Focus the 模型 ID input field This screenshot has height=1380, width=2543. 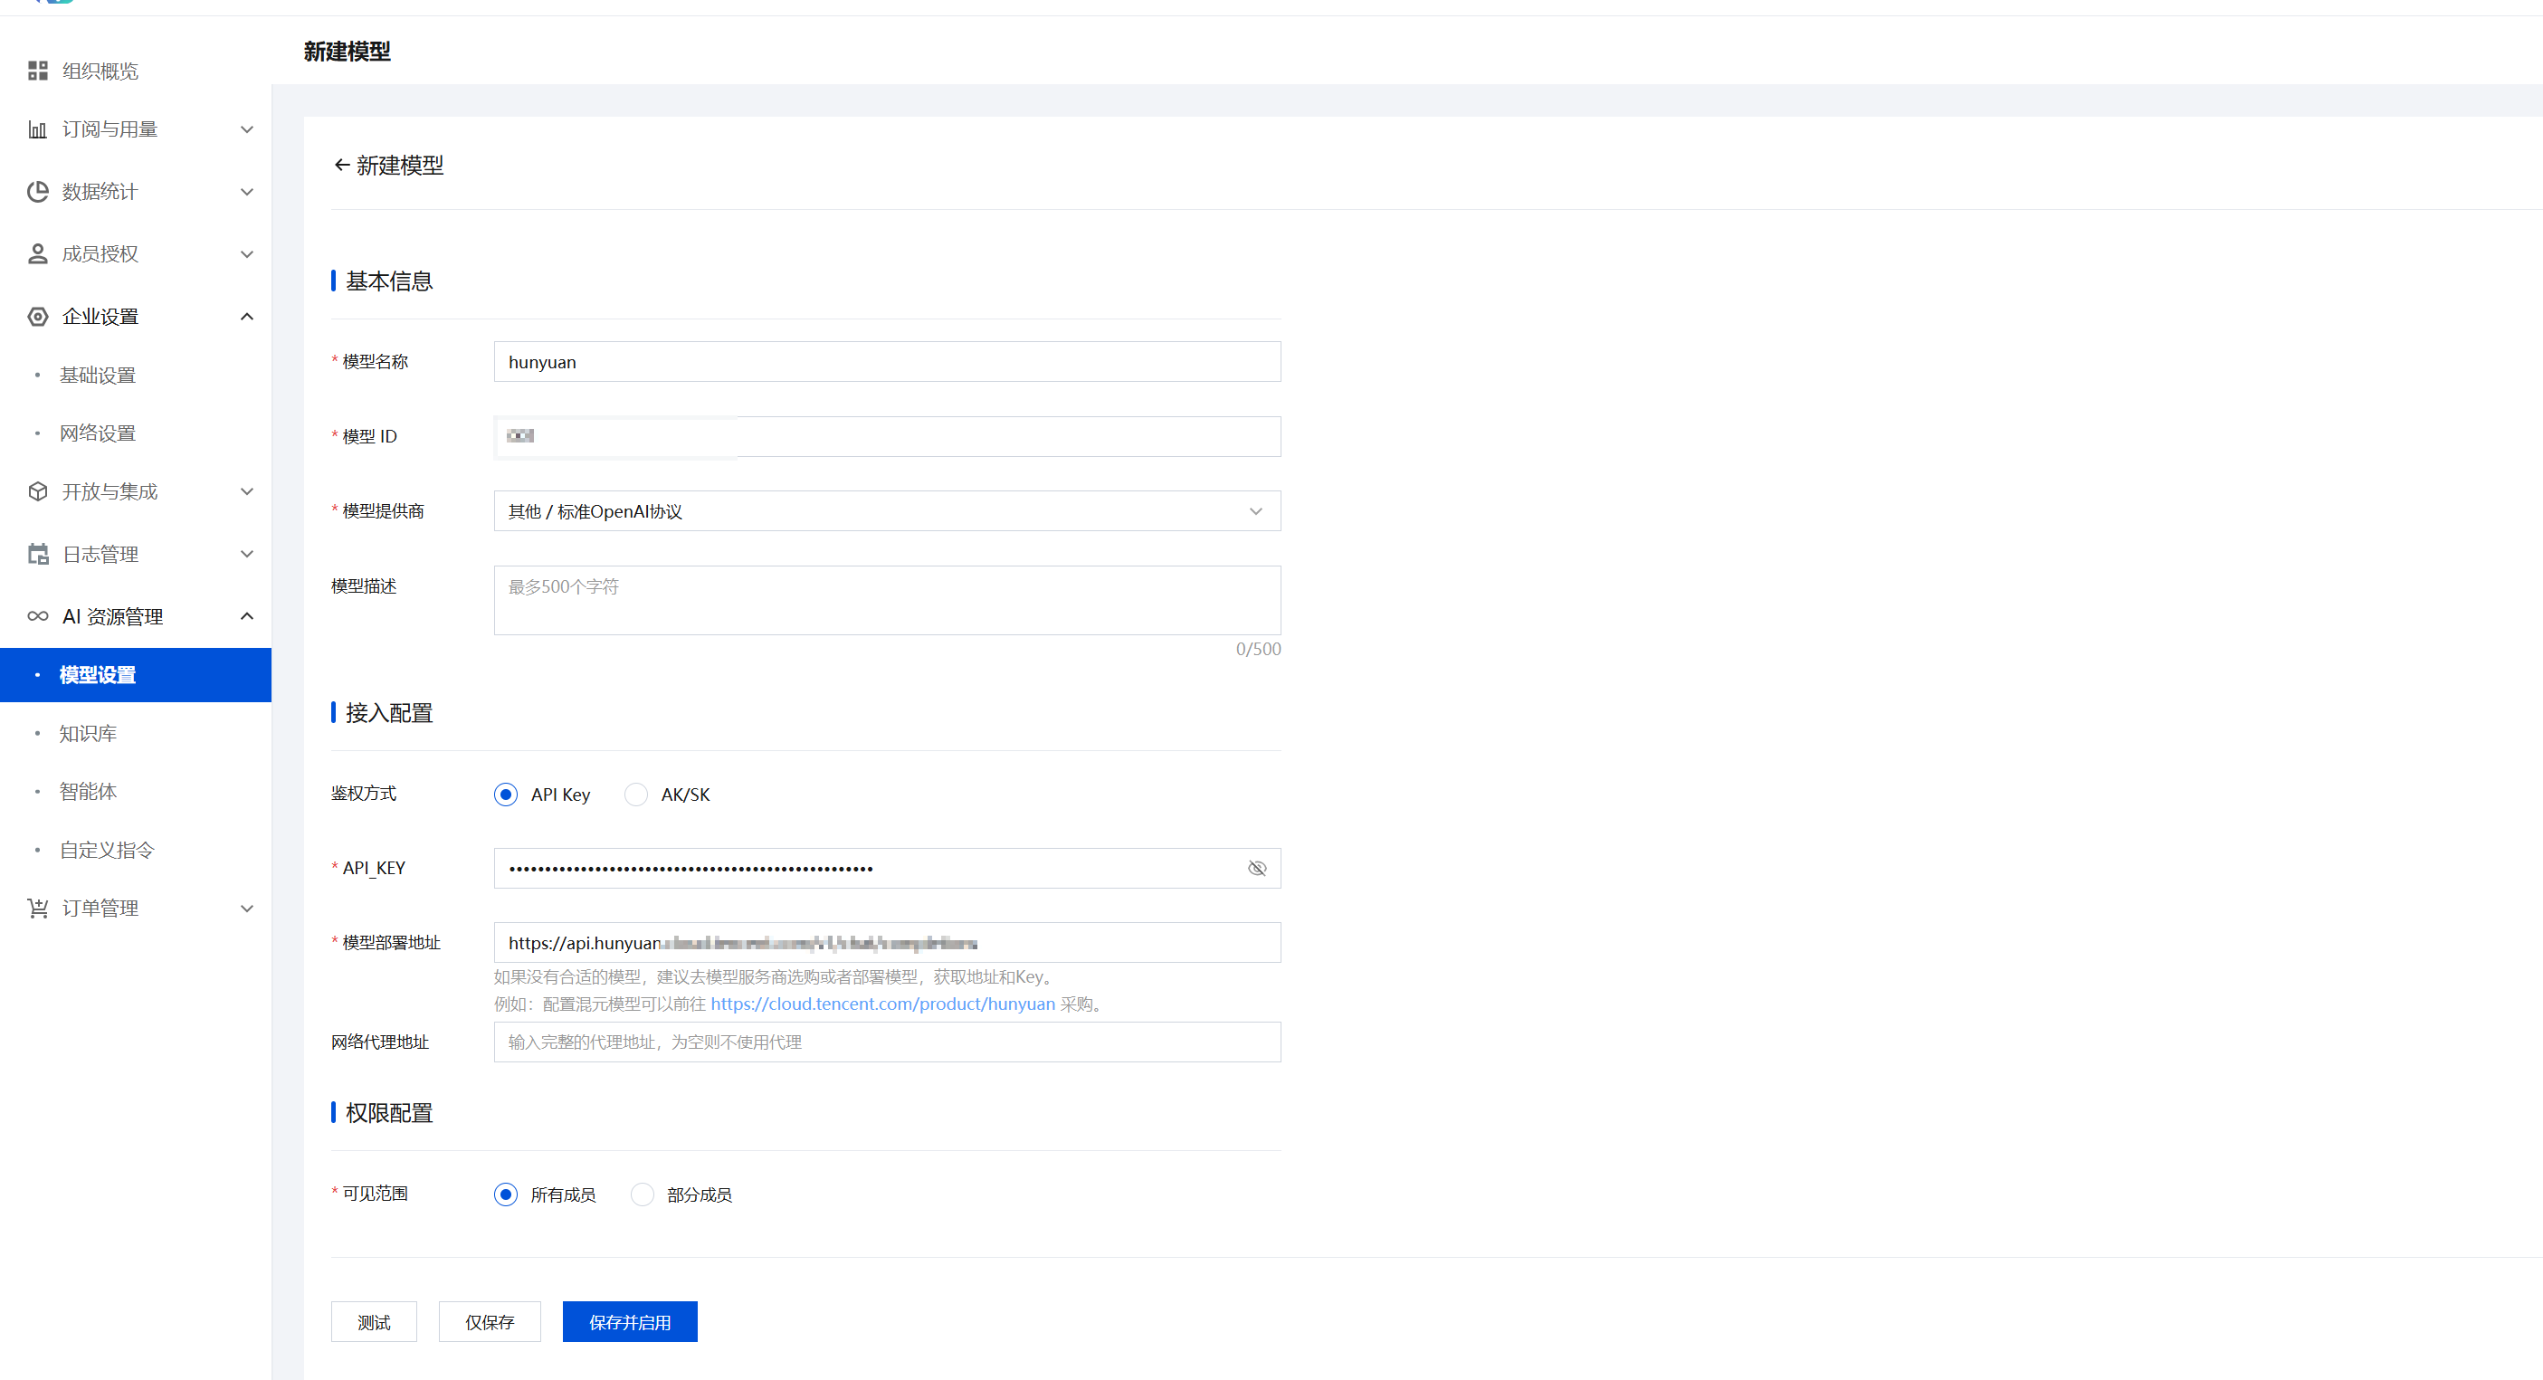[x=887, y=436]
